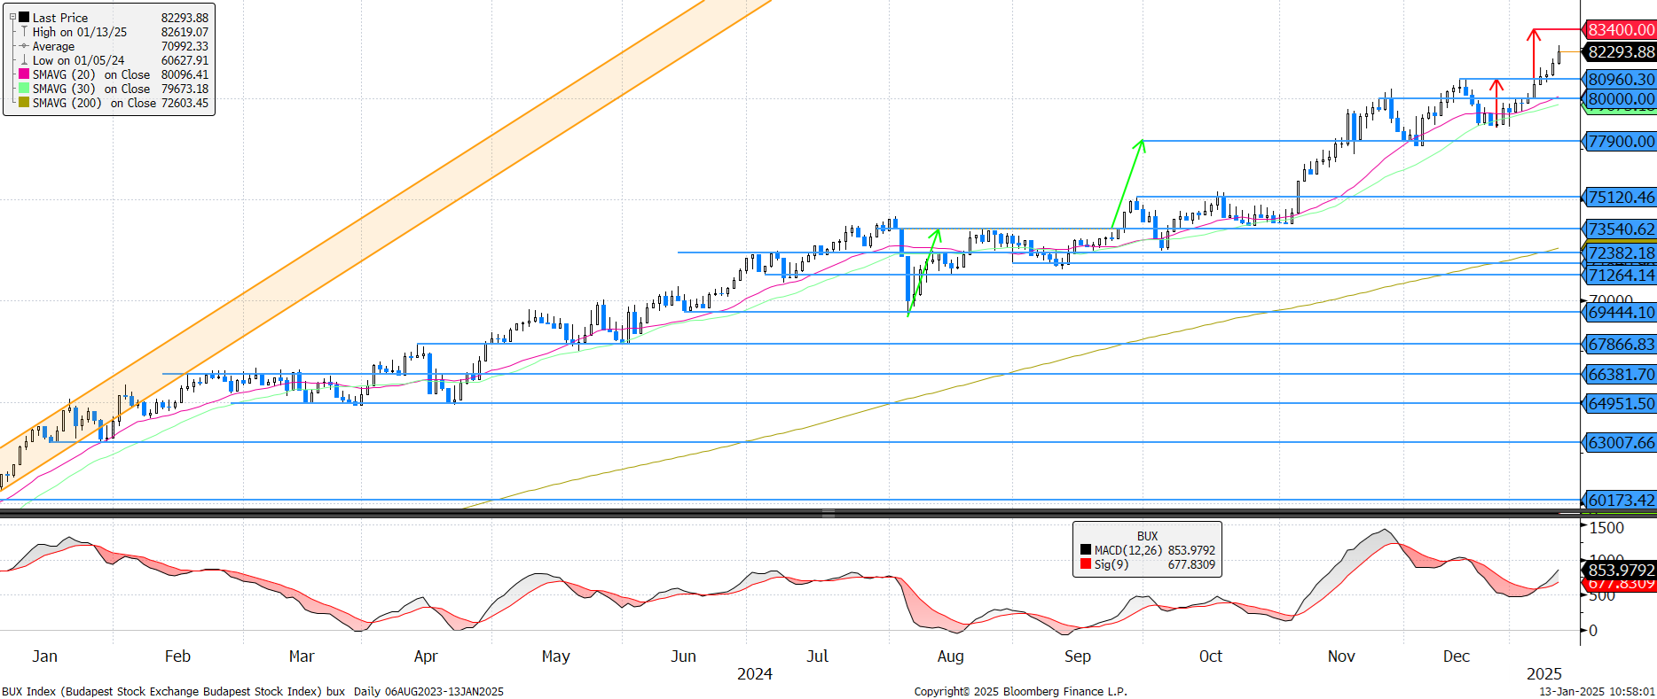
Task: Click the 64951.50 price level tag
Action: tap(1621, 404)
